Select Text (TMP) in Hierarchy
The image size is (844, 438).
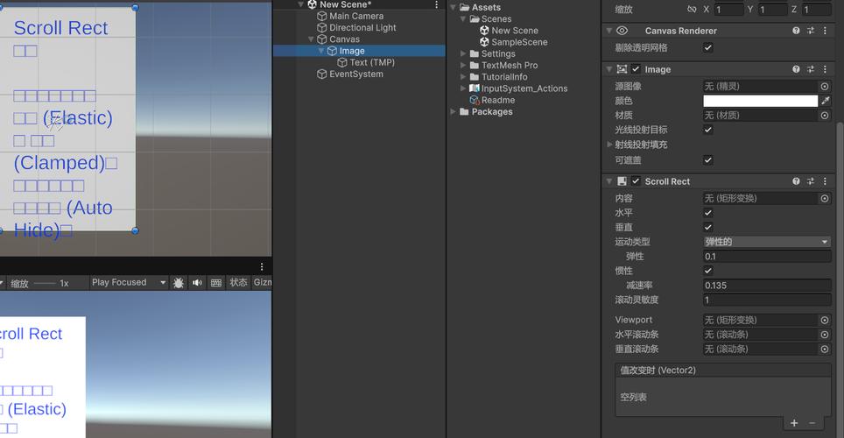[371, 62]
